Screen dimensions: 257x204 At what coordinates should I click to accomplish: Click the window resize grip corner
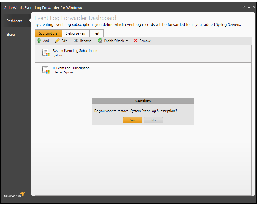tap(255, 202)
